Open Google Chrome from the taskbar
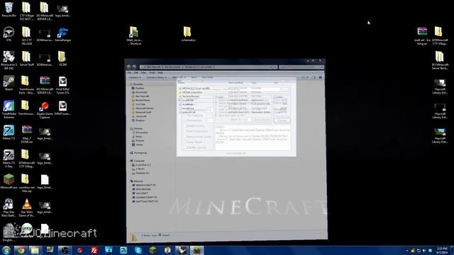The image size is (454, 255). (x=21, y=250)
